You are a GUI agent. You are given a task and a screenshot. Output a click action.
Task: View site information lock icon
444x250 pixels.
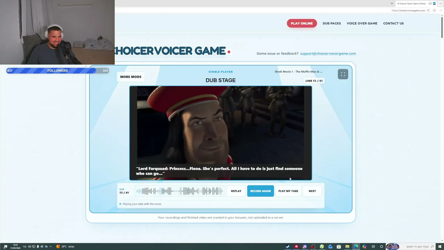[x=428, y=10]
